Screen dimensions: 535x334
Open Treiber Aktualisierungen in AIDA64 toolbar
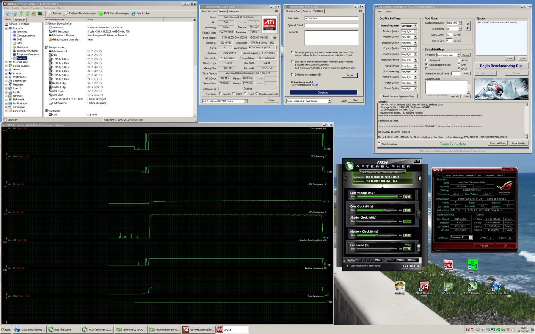pyautogui.click(x=80, y=14)
